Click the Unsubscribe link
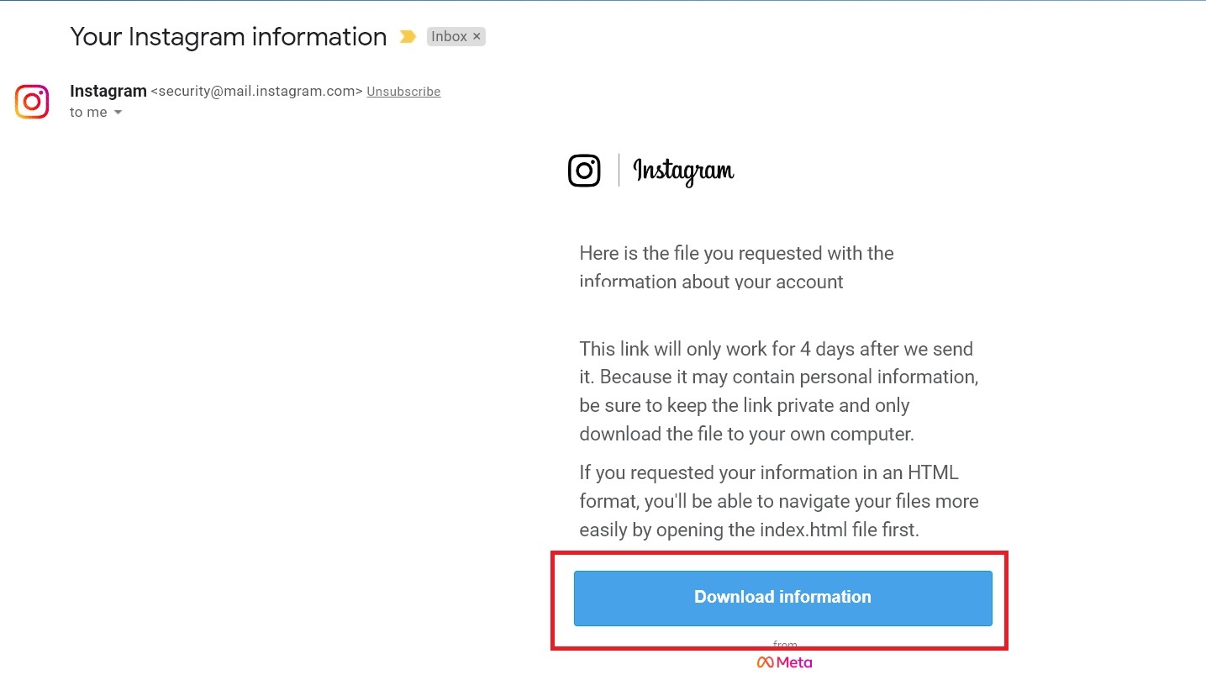Image resolution: width=1206 pixels, height=675 pixels. [x=403, y=92]
